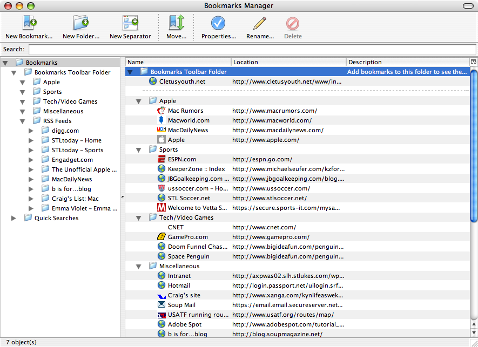Select the Hotmail globe icon
Screen dimensions: 478x347
tap(161, 285)
